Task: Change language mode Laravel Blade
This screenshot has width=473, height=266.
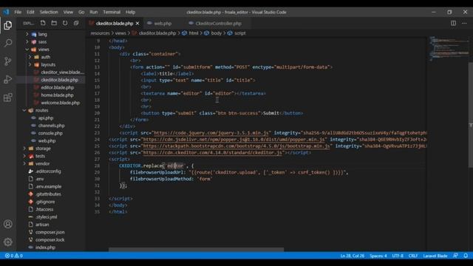Action: click(x=435, y=256)
